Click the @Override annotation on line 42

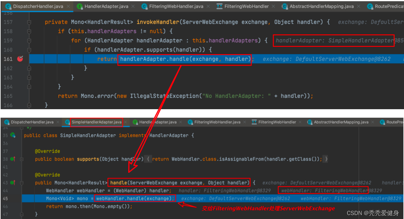coord(47,175)
